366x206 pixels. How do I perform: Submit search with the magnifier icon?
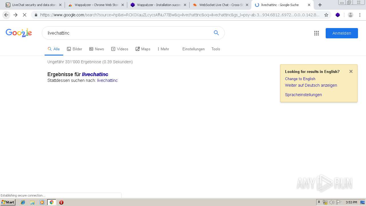click(x=216, y=33)
